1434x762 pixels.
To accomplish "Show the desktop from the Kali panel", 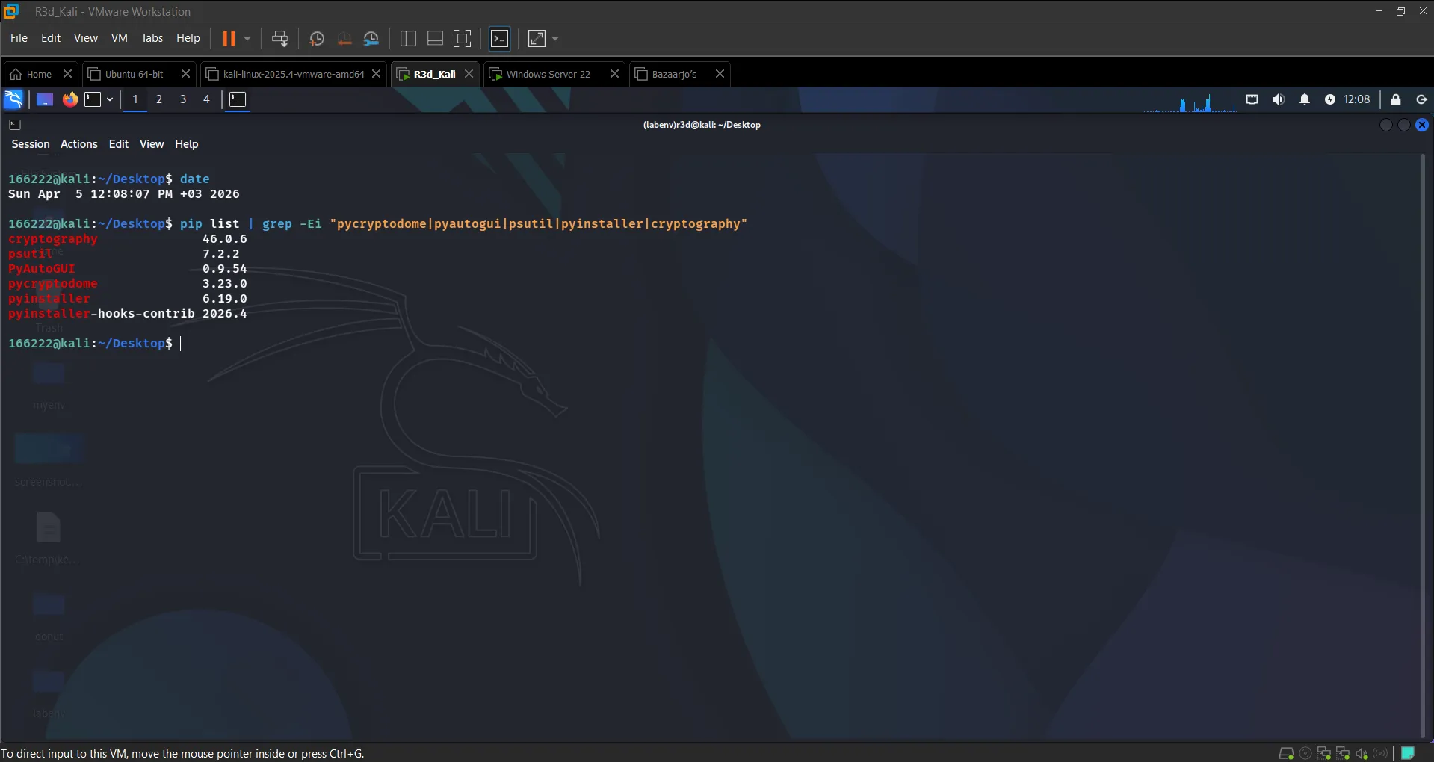I will (45, 99).
